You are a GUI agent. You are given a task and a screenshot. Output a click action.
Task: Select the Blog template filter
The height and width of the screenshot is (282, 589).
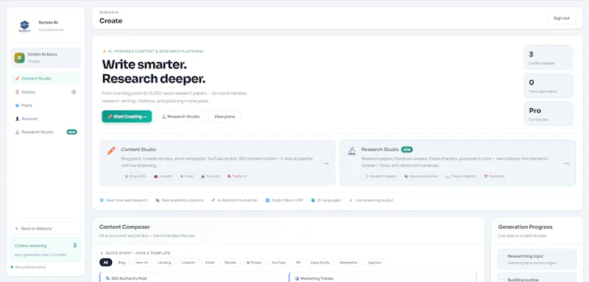(x=121, y=262)
